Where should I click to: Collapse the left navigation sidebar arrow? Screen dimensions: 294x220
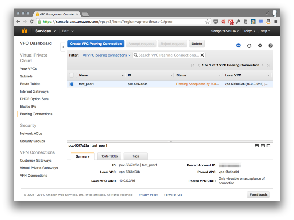click(x=63, y=47)
